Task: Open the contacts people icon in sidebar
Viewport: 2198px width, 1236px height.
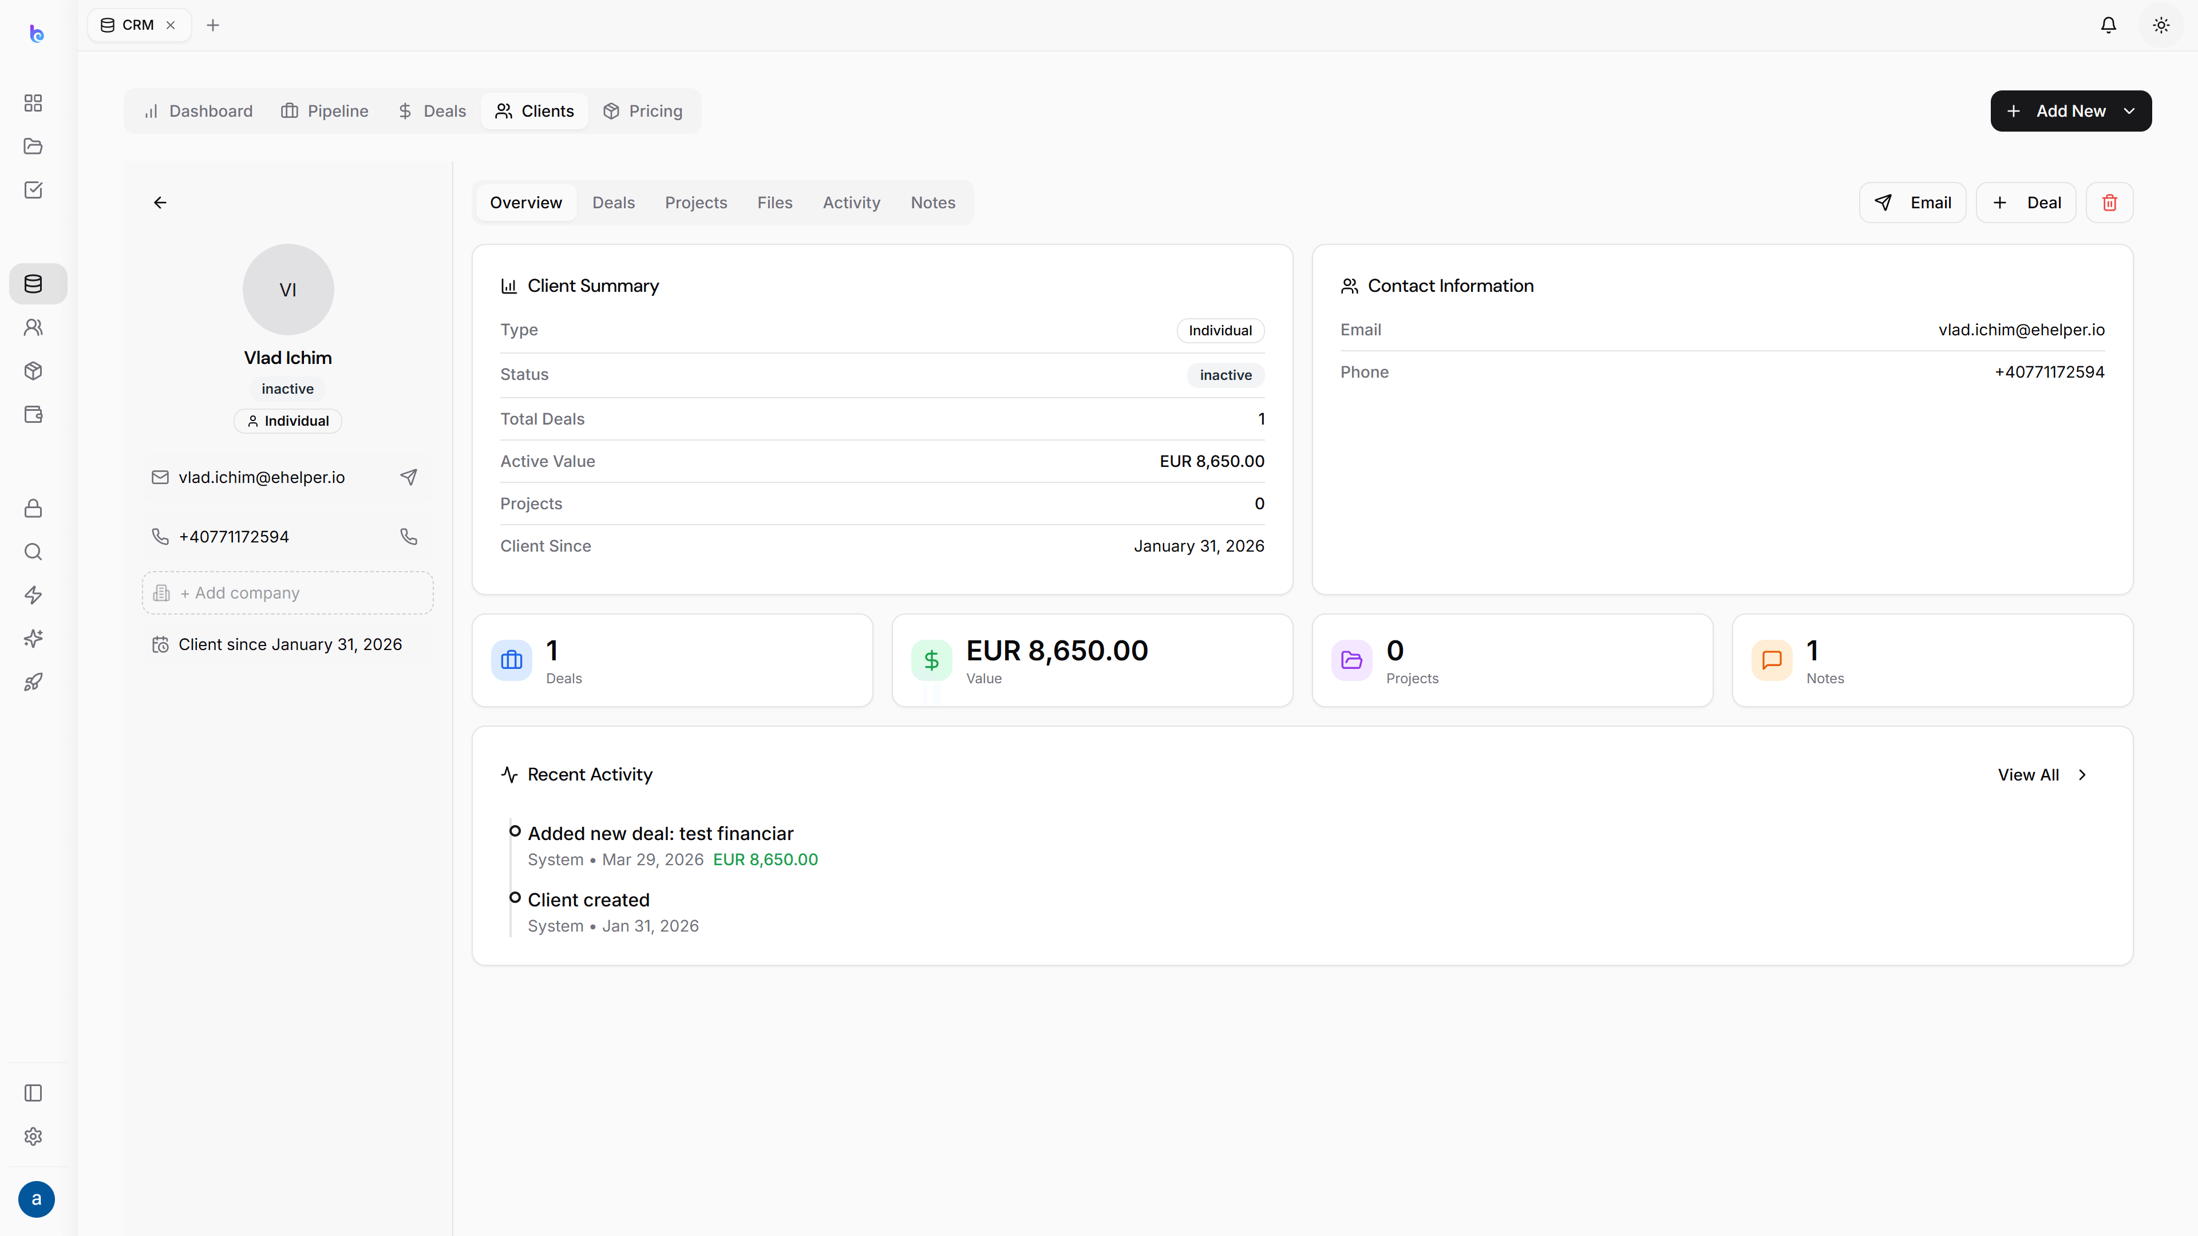Action: coord(33,327)
